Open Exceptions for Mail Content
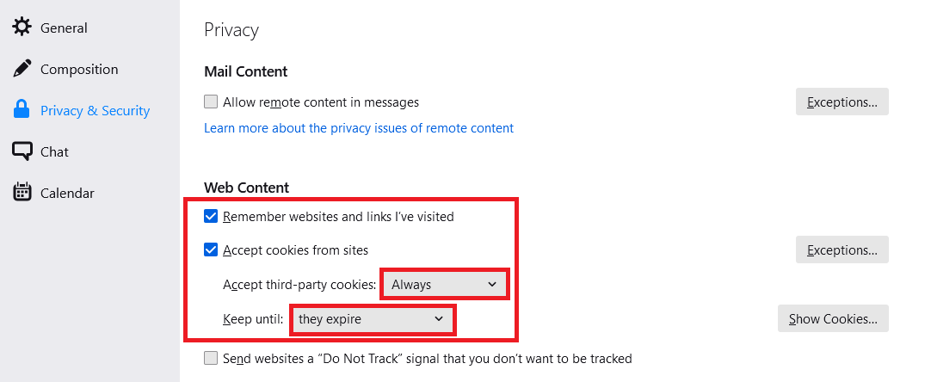 coord(842,102)
